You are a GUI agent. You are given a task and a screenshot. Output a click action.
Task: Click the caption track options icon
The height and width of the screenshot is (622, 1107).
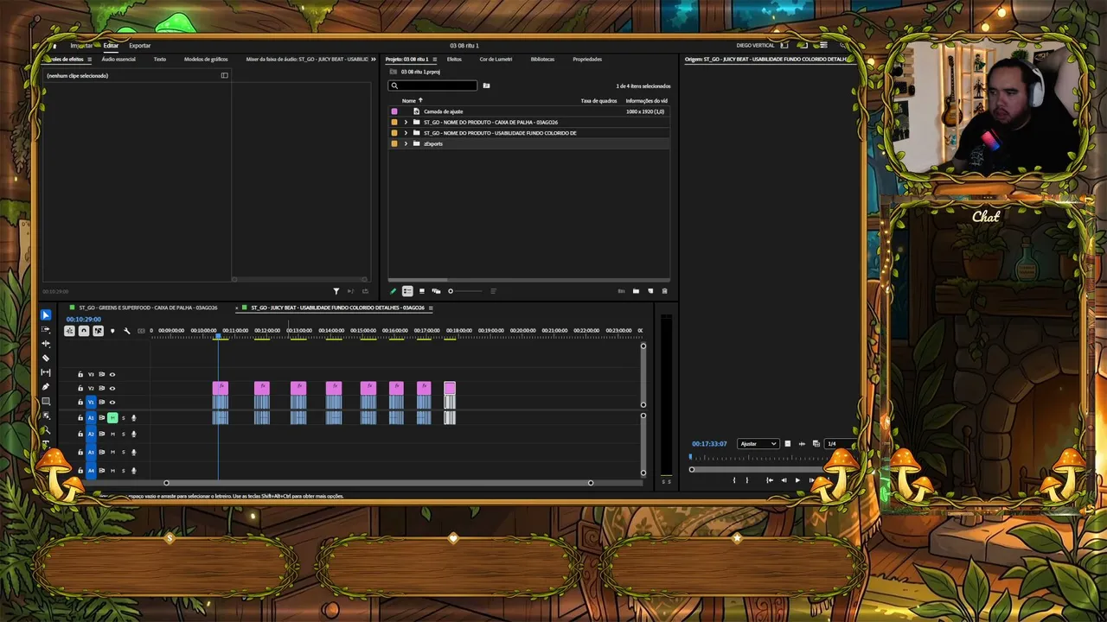pyautogui.click(x=141, y=331)
